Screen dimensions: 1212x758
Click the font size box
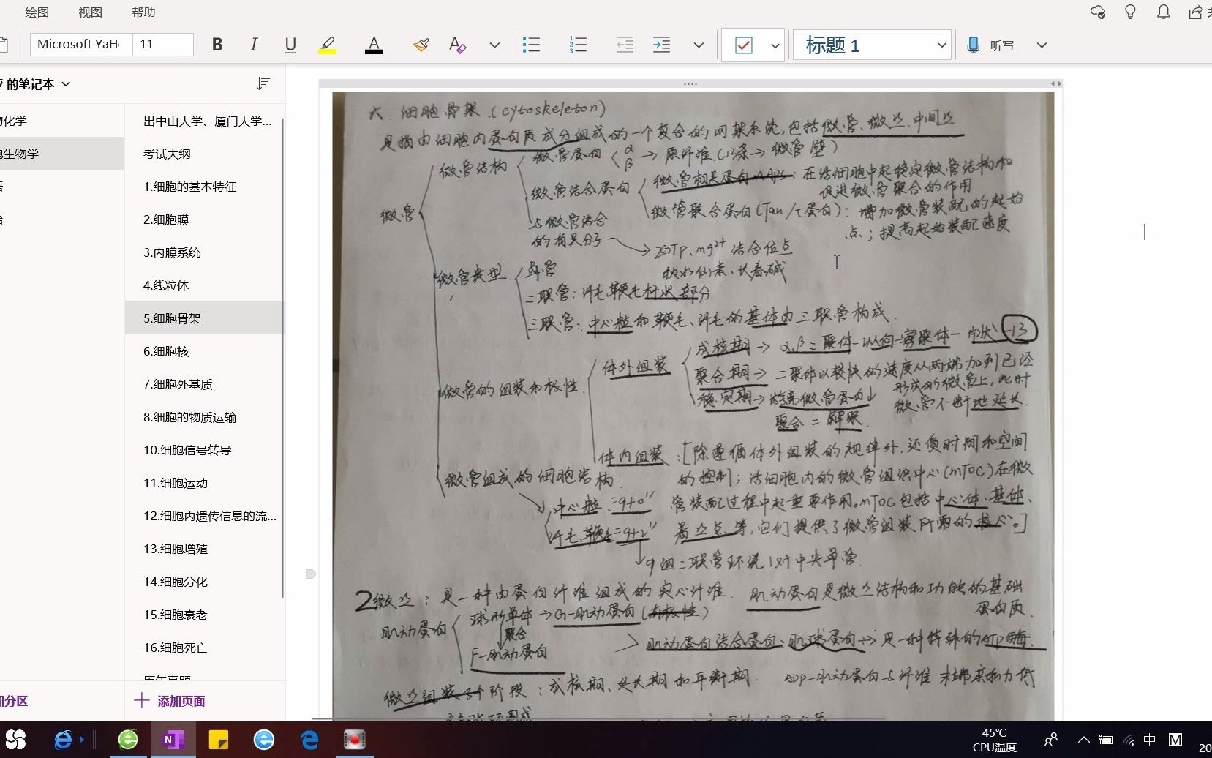162,44
